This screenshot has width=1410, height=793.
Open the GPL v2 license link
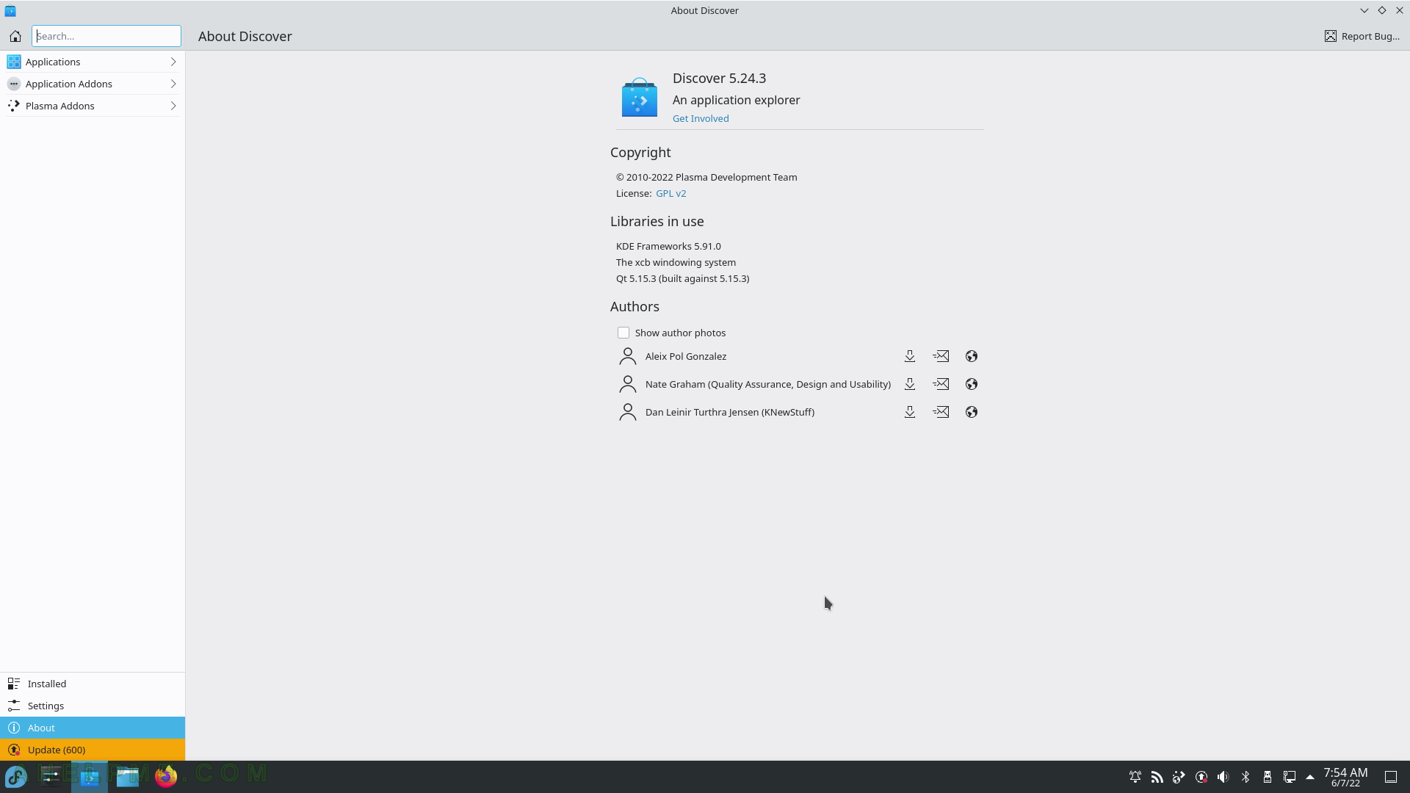[670, 193]
